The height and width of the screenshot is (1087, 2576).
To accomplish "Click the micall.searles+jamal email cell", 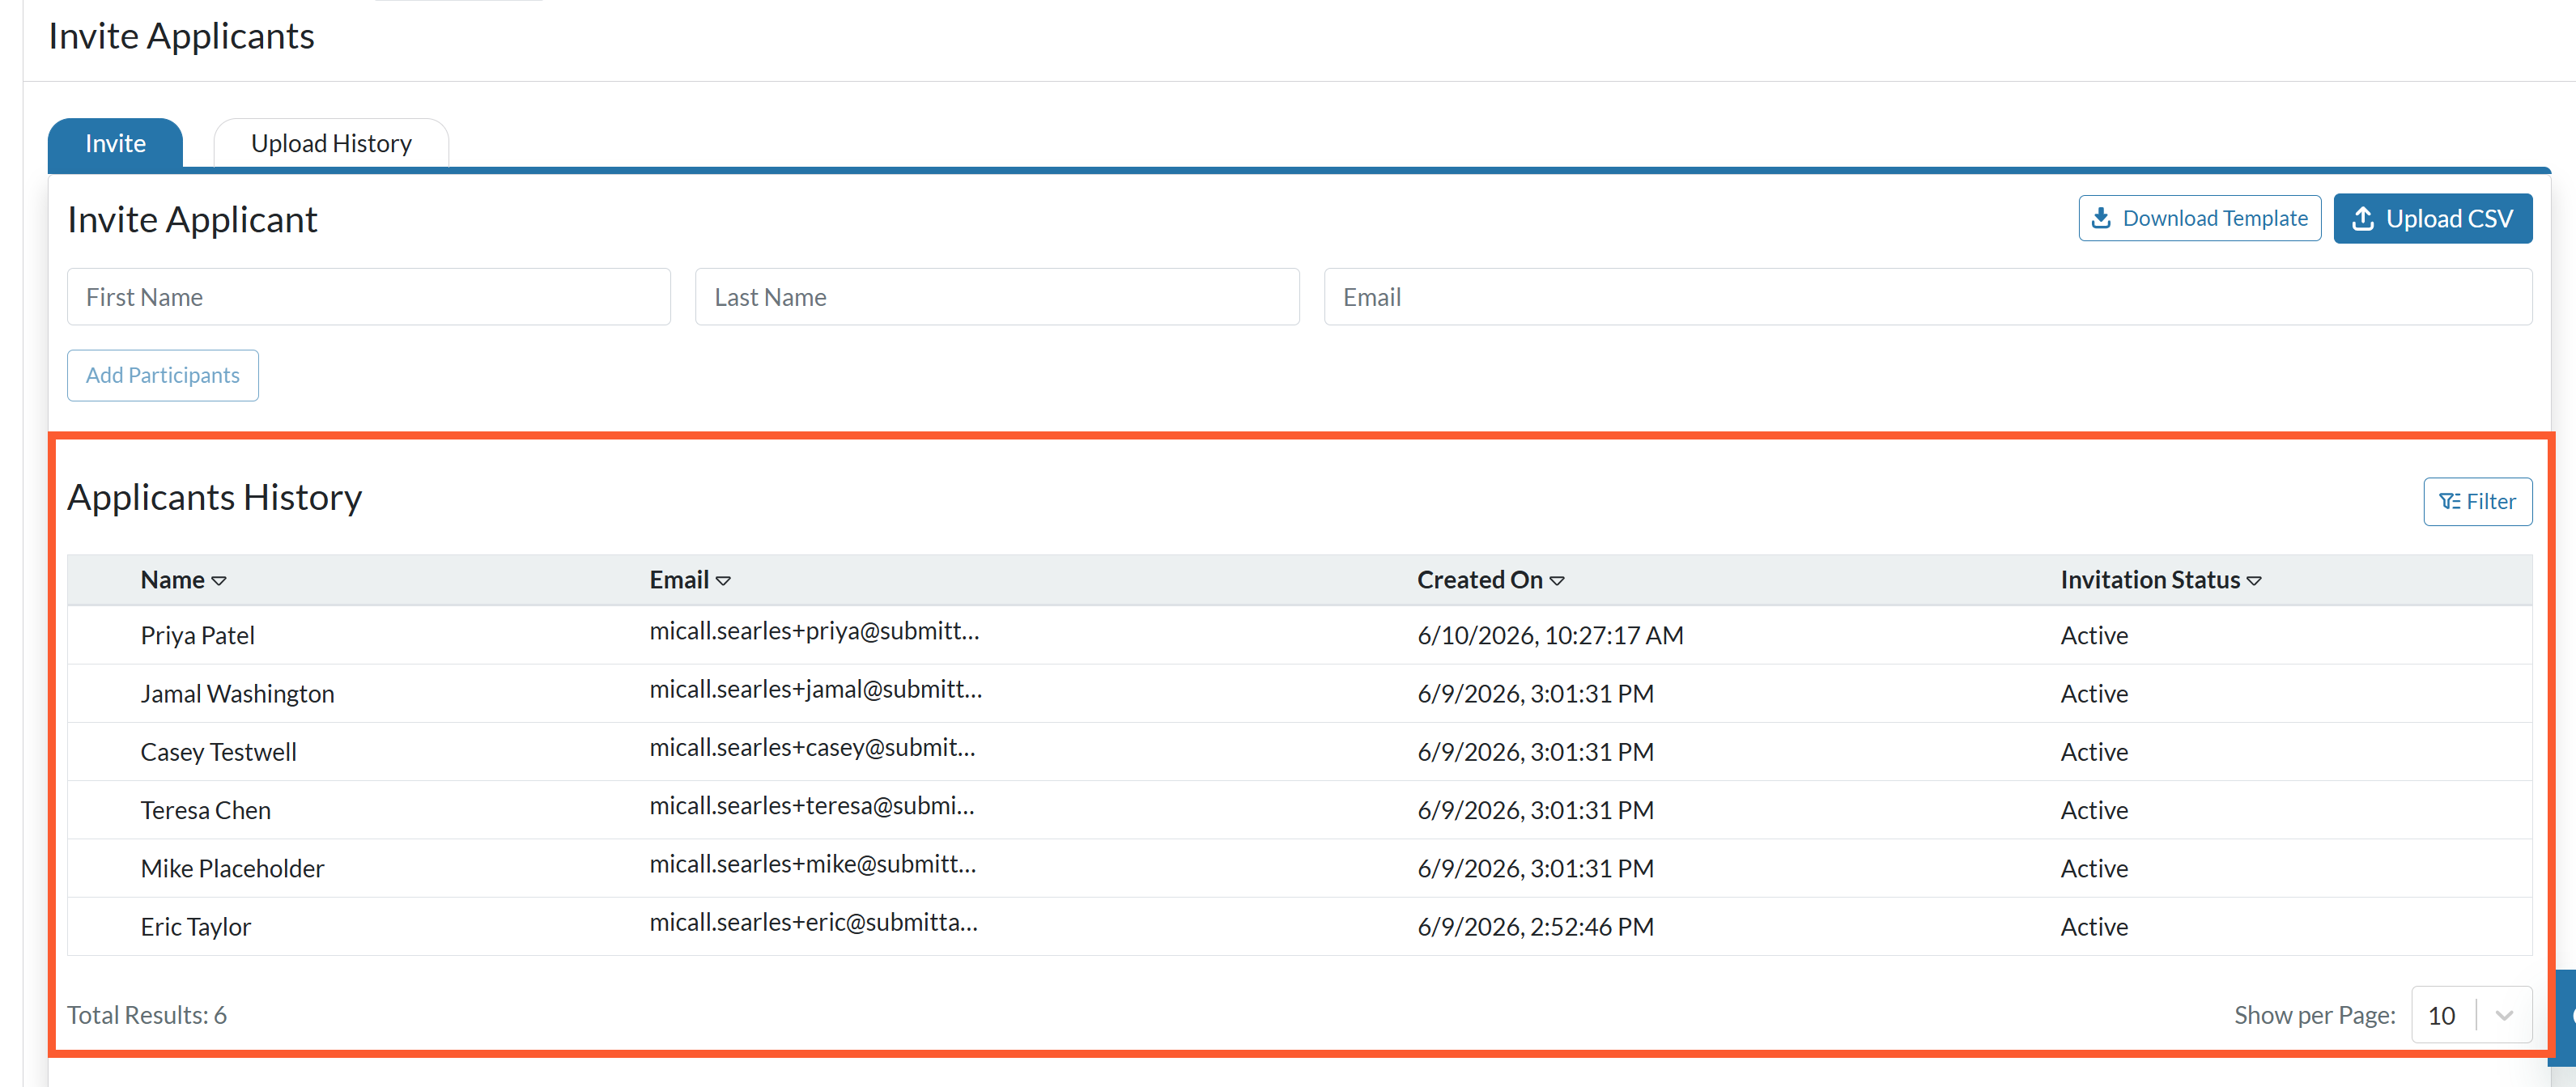I will pos(815,689).
